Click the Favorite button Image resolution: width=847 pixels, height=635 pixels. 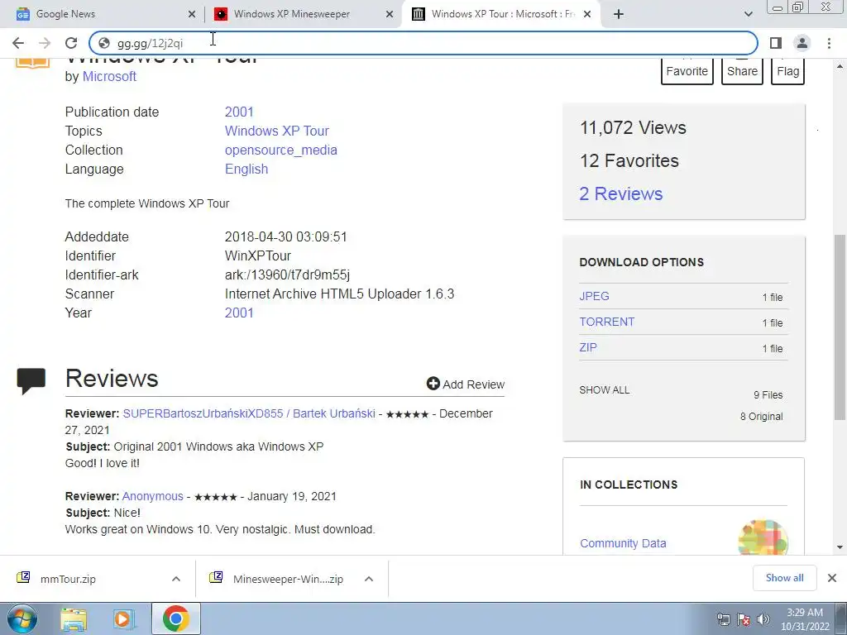pyautogui.click(x=687, y=71)
